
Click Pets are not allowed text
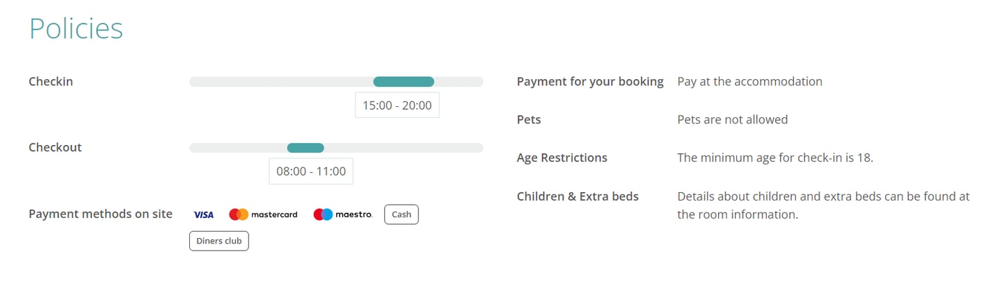pyautogui.click(x=732, y=119)
